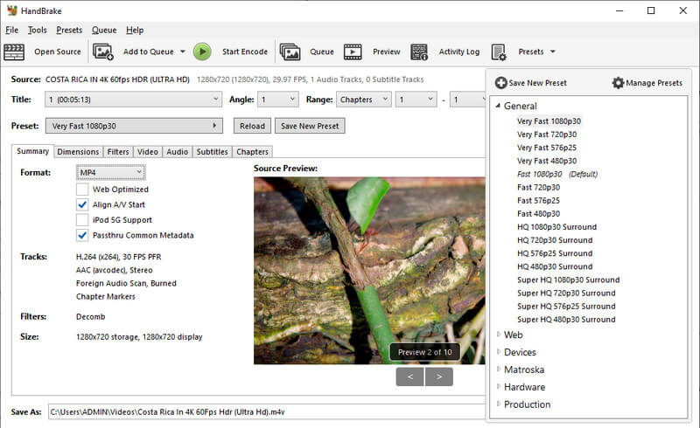700x428 pixels.
Task: Open the Activity Log icon
Action: [419, 52]
